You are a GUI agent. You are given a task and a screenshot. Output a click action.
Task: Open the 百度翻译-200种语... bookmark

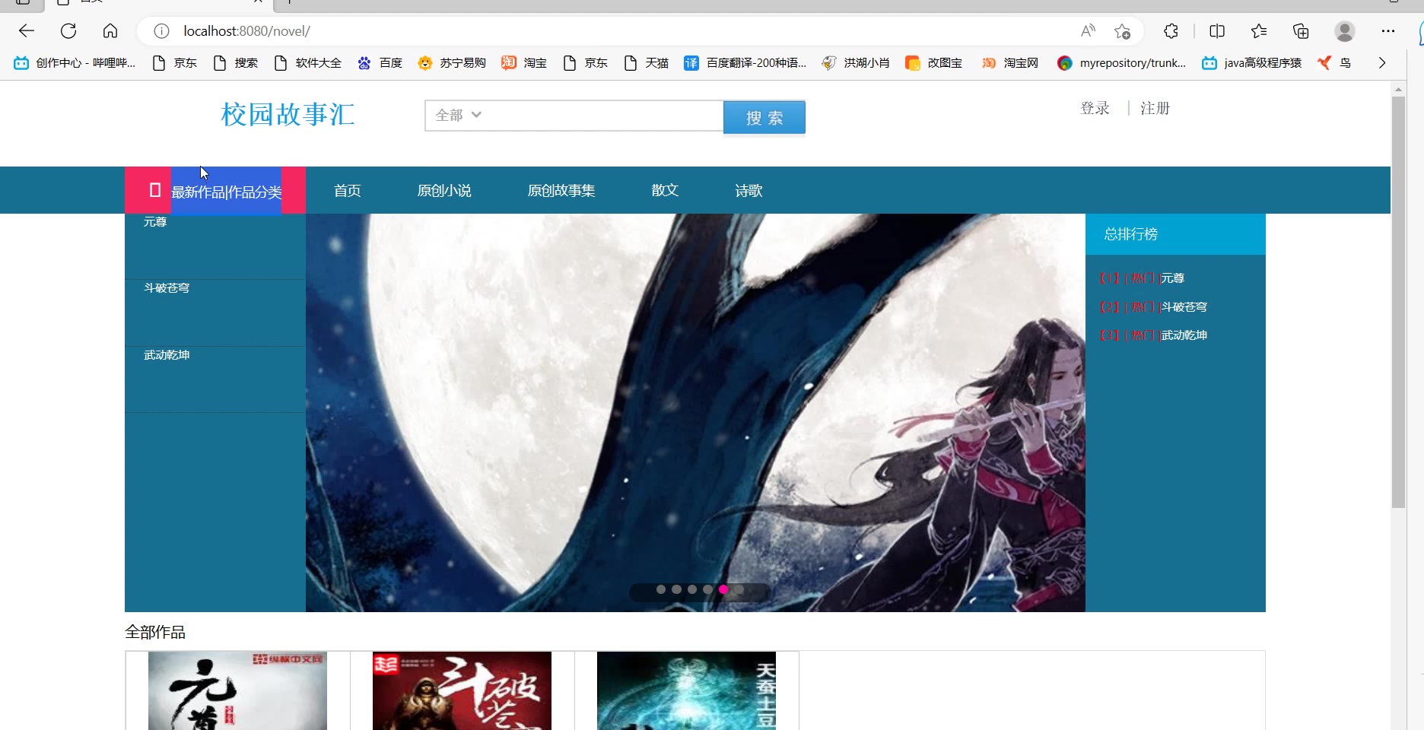point(745,63)
